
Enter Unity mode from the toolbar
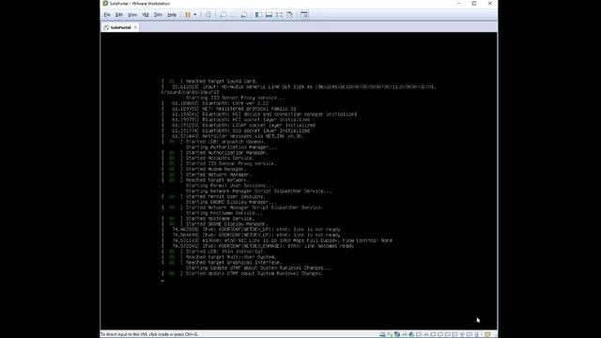pos(290,15)
